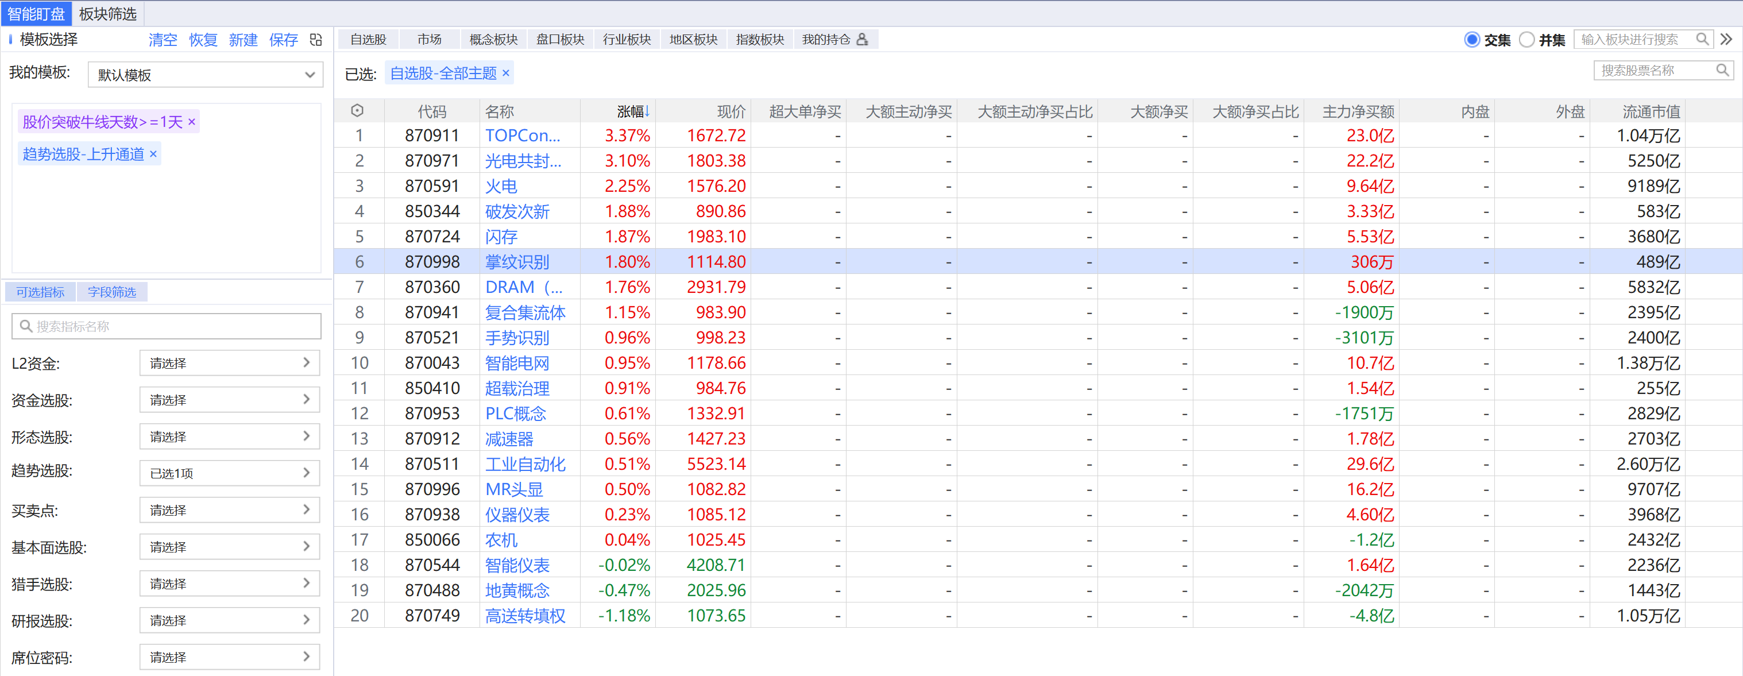Open the 高送转填权 sector link
The width and height of the screenshot is (1743, 676).
coord(525,616)
